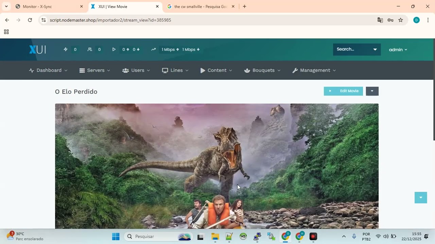The image size is (435, 244).
Task: Open the admin account dropdown
Action: point(398,49)
